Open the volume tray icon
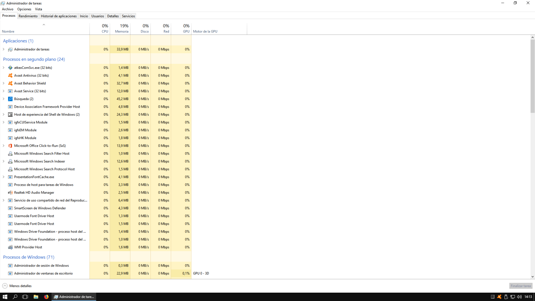 (519, 297)
